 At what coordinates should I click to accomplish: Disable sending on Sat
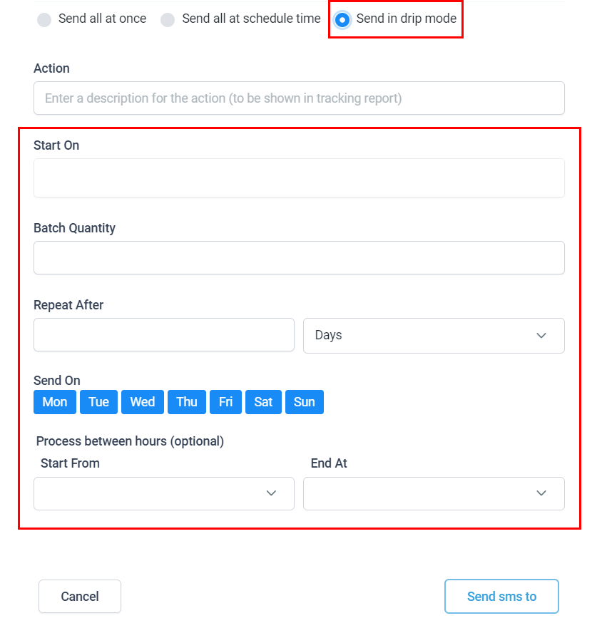(x=263, y=402)
